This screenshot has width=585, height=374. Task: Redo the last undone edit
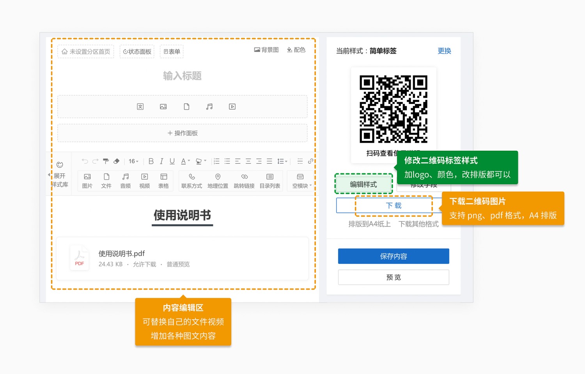pyautogui.click(x=95, y=161)
